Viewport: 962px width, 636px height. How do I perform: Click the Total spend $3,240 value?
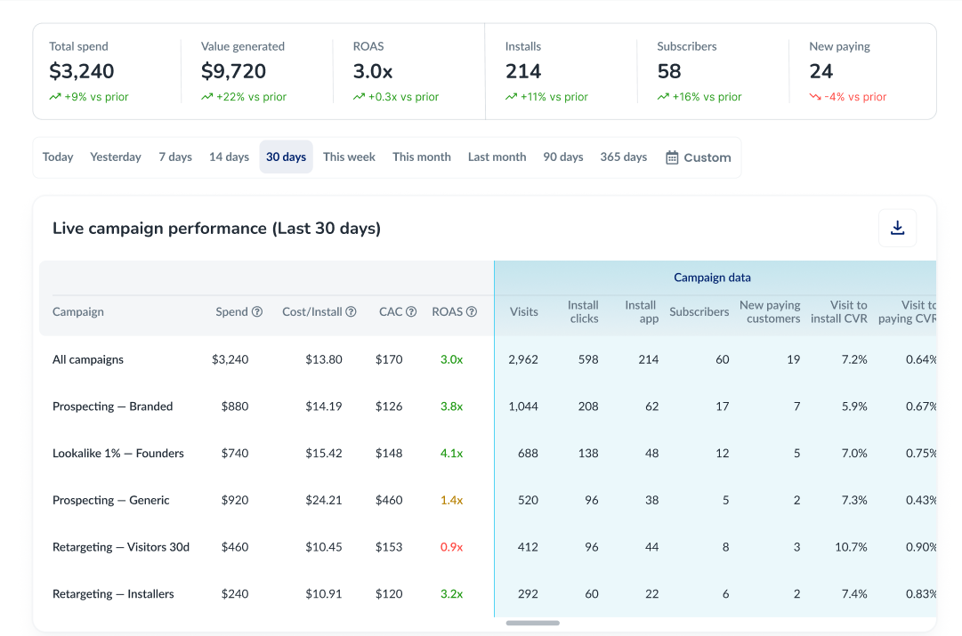[x=82, y=71]
